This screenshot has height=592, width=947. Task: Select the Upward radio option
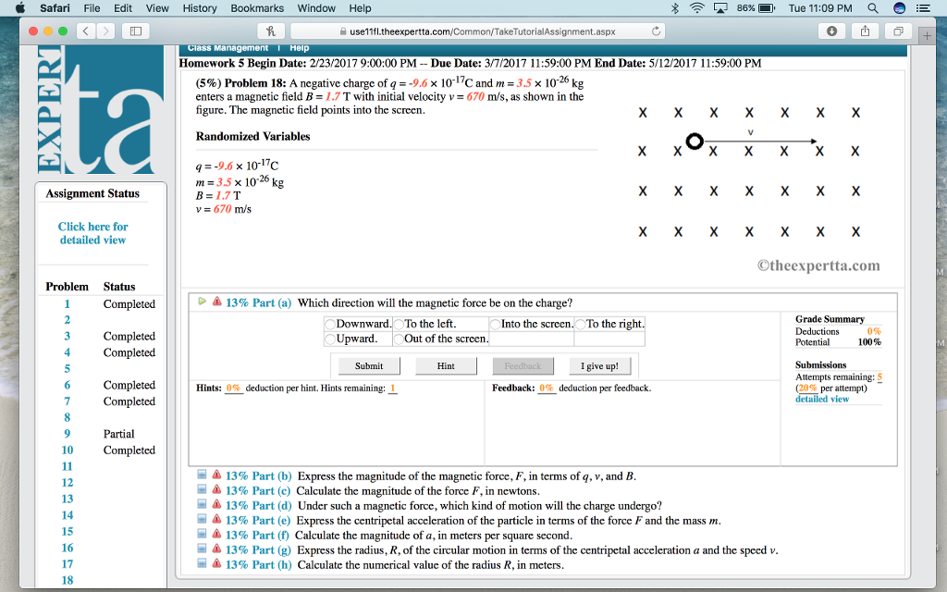[330, 339]
